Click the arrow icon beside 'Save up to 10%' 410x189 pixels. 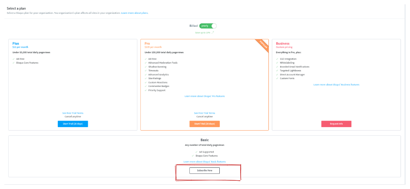pos(213,32)
